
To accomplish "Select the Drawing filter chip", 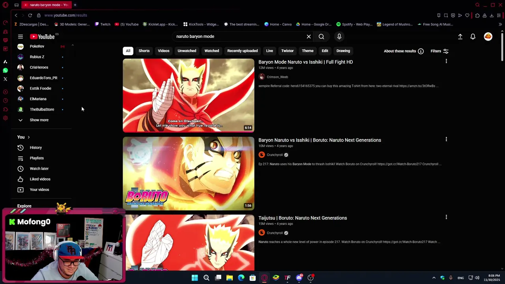I will pyautogui.click(x=343, y=51).
